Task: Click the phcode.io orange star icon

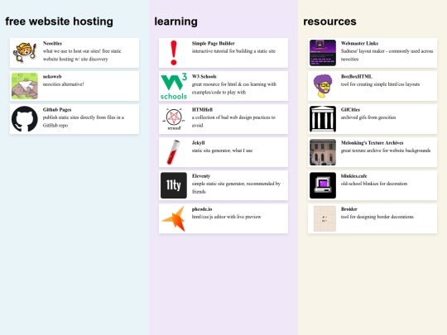Action: pyautogui.click(x=174, y=218)
